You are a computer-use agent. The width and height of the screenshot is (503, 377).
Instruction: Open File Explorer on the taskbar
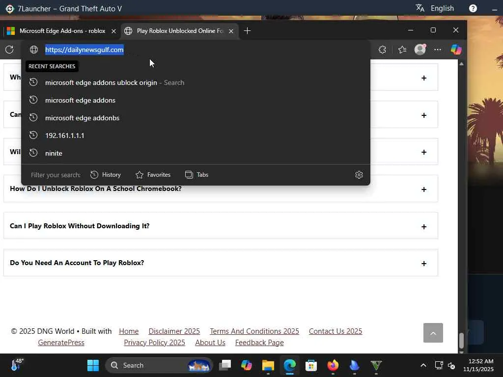click(268, 365)
